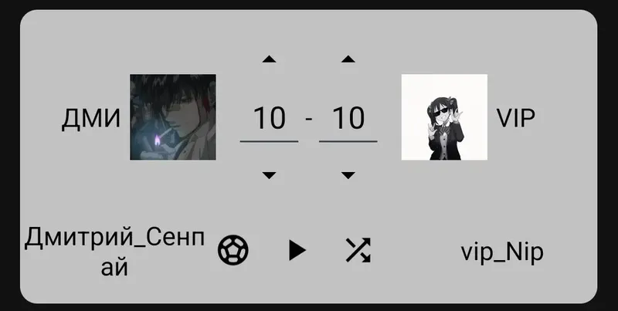Decrease VIP score with the down arrow
618x311 pixels.
click(348, 175)
